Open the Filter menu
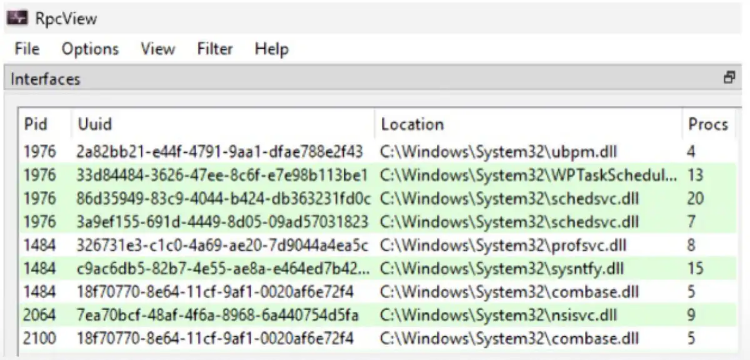The width and height of the screenshot is (750, 360). pos(215,49)
